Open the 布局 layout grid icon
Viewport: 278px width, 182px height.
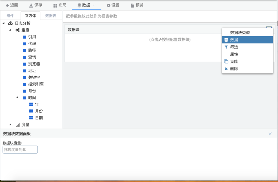tap(55, 5)
